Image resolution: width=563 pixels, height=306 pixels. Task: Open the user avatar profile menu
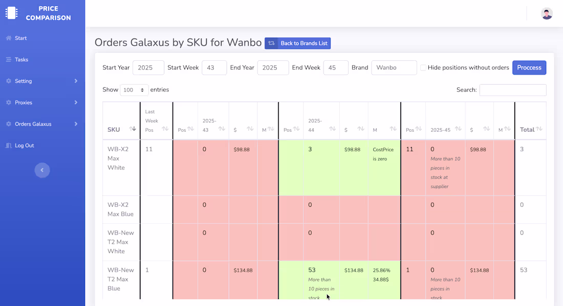click(x=547, y=14)
